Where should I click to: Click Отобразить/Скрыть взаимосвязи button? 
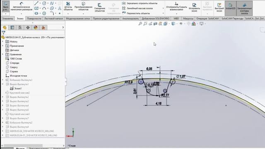pyautogui.click(x=176, y=7)
